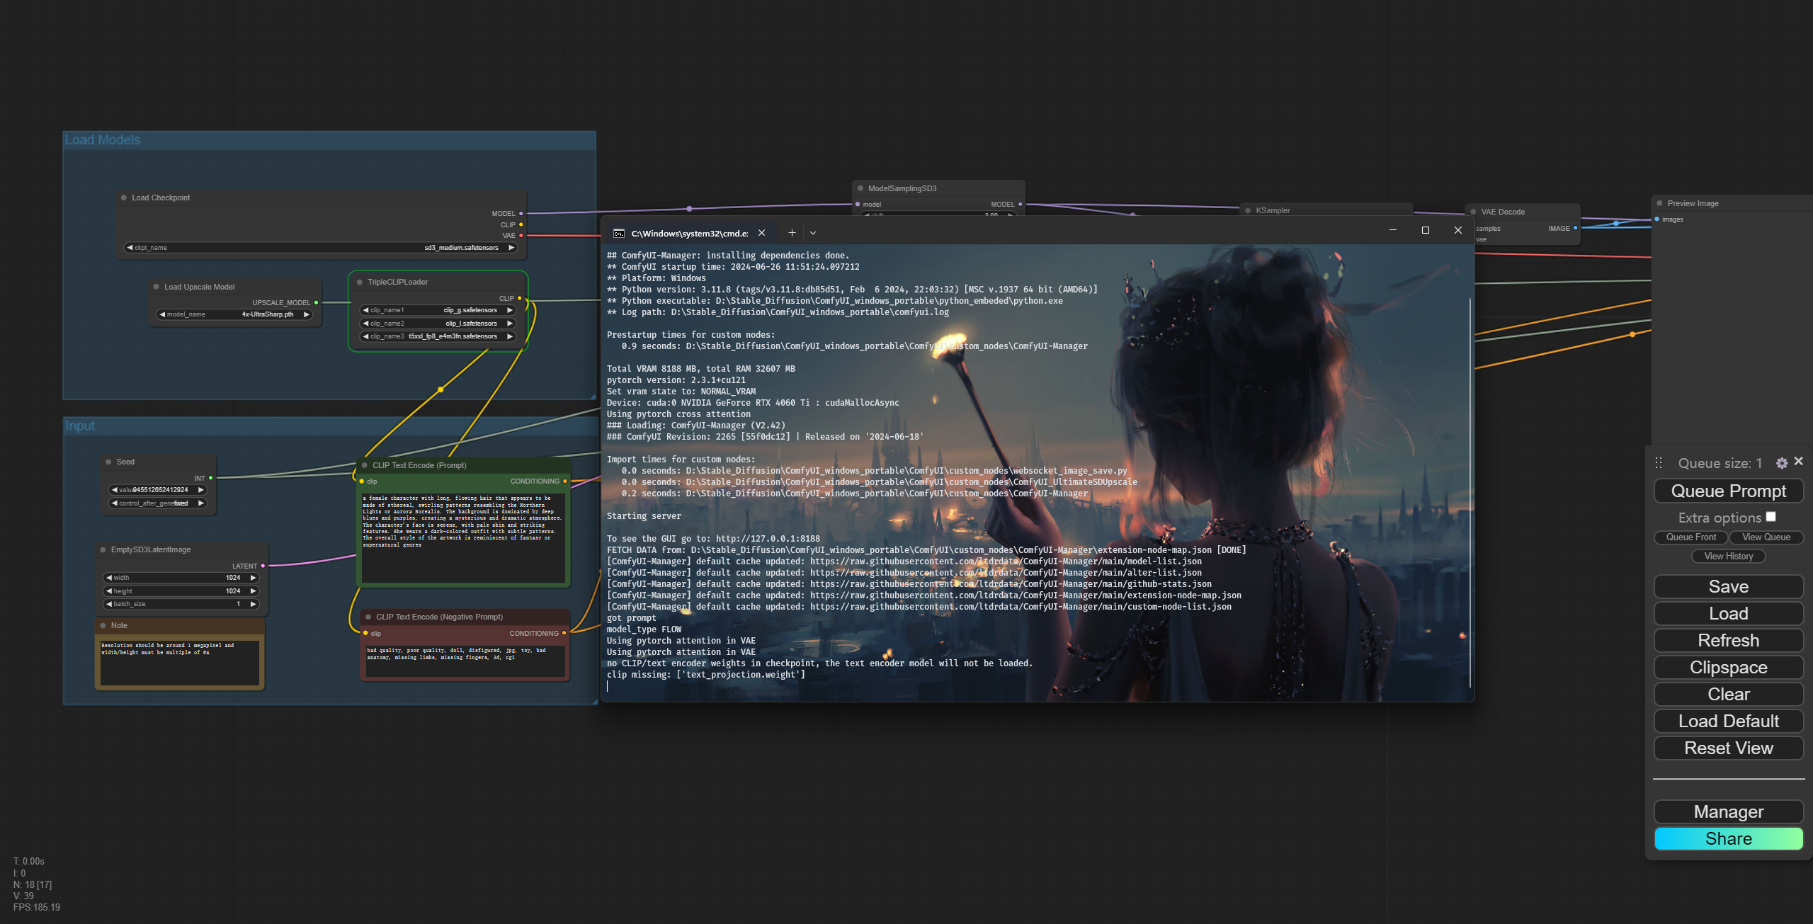Image resolution: width=1813 pixels, height=924 pixels.
Task: Click the Queue Front button
Action: tap(1690, 537)
